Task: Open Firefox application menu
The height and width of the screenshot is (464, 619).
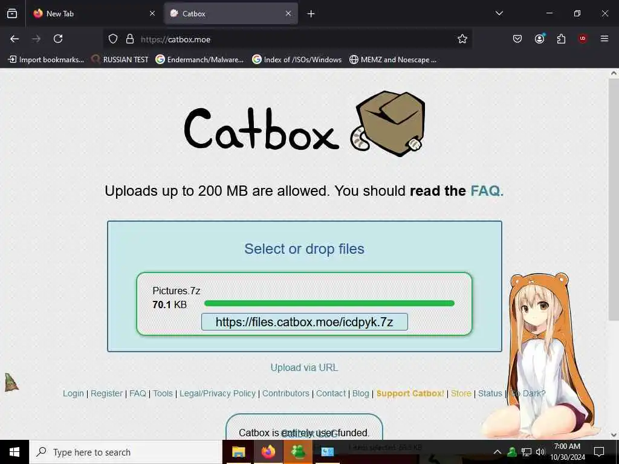Action: click(x=604, y=39)
